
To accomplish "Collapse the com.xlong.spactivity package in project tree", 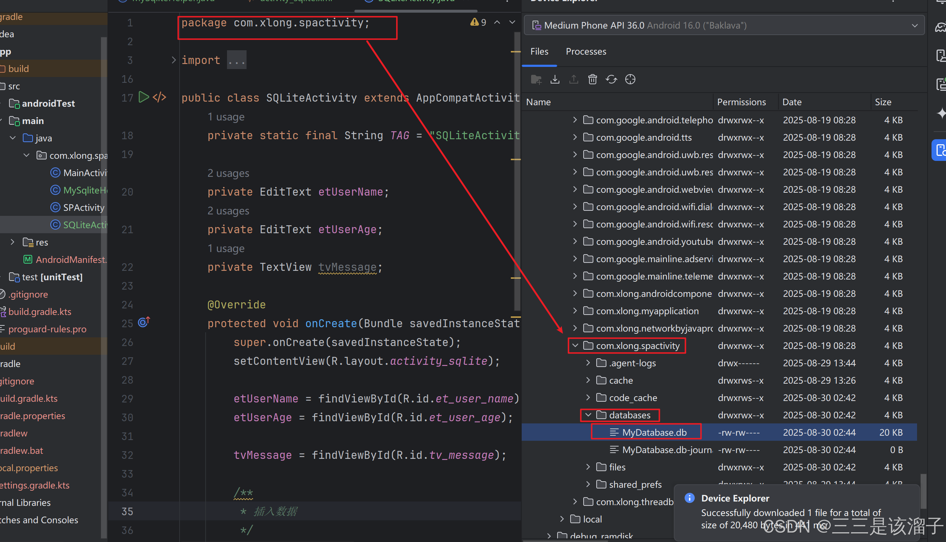I will point(27,155).
